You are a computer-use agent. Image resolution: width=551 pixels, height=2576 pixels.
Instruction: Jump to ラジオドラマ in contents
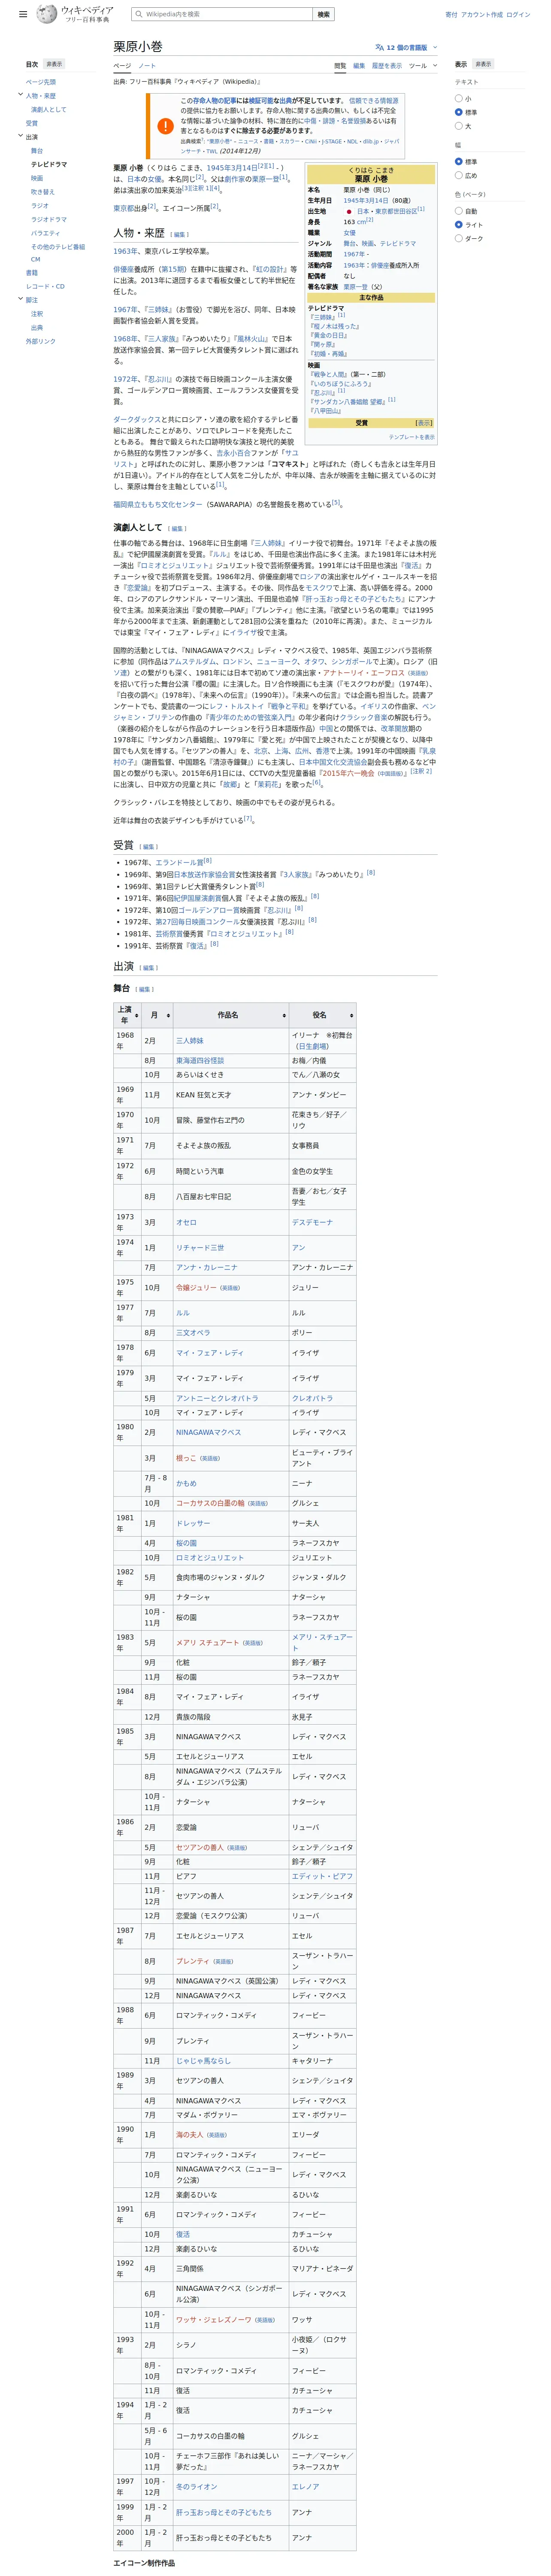tap(49, 219)
